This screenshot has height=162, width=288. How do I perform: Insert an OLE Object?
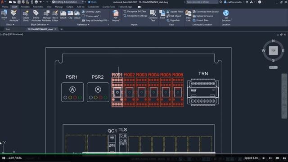(174, 16)
